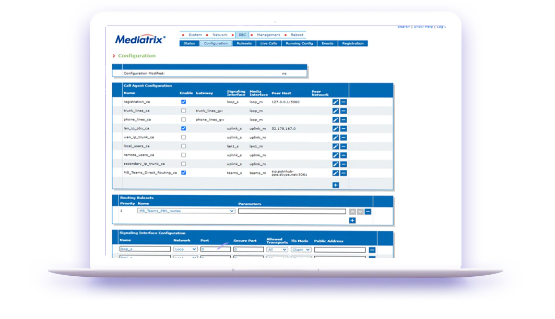Open the Reboot menu
The width and height of the screenshot is (555, 319).
click(x=297, y=35)
